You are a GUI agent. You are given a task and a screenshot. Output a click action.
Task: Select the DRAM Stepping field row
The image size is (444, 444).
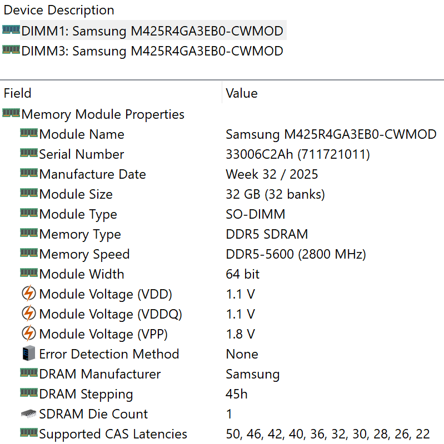click(86, 394)
